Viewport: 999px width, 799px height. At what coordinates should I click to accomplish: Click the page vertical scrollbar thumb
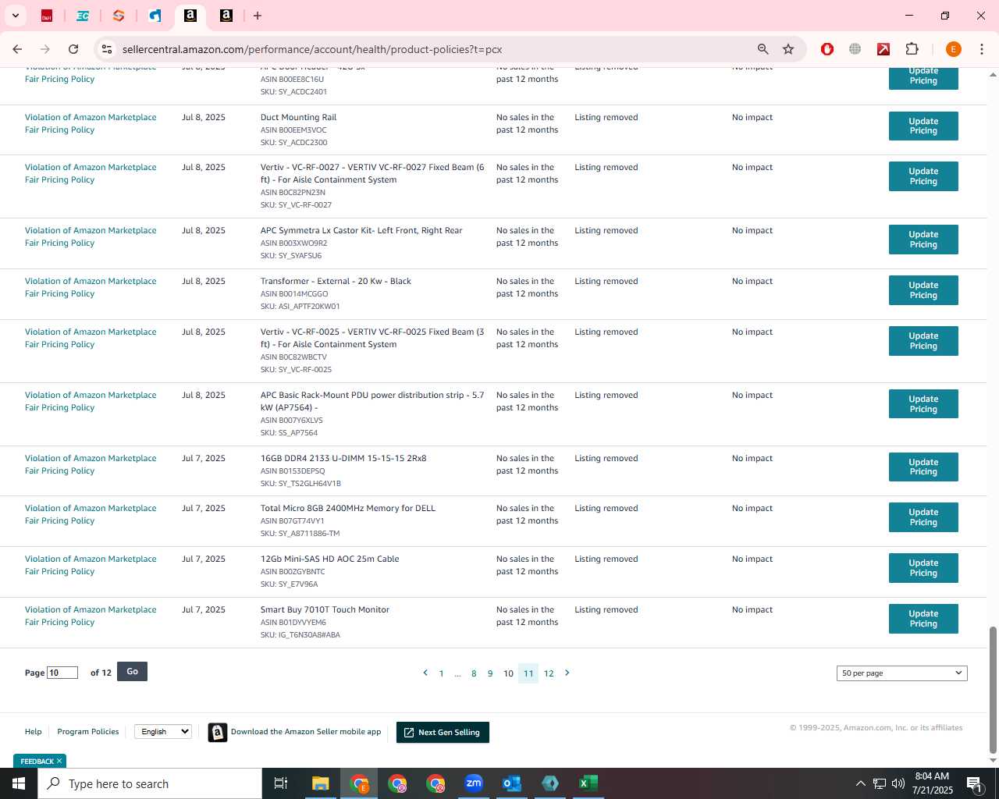(x=993, y=690)
